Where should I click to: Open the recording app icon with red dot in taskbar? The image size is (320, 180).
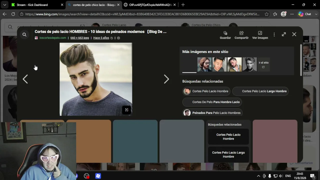click(86, 176)
